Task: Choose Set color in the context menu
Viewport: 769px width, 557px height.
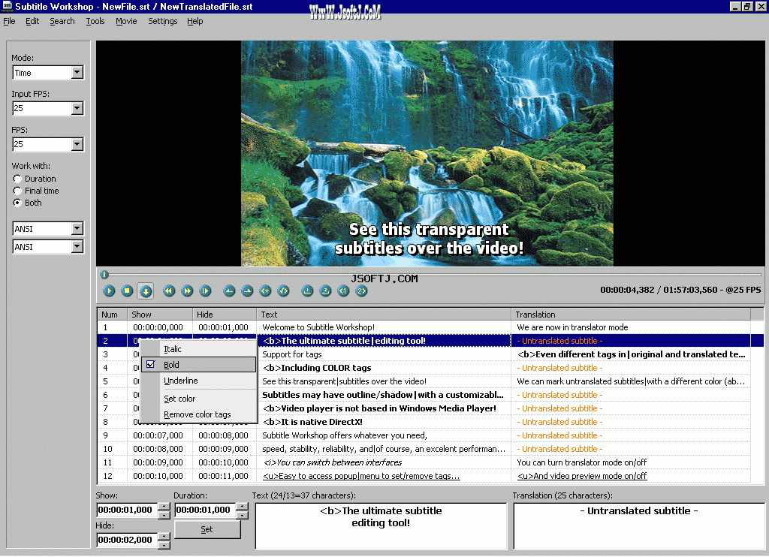Action: (198, 399)
